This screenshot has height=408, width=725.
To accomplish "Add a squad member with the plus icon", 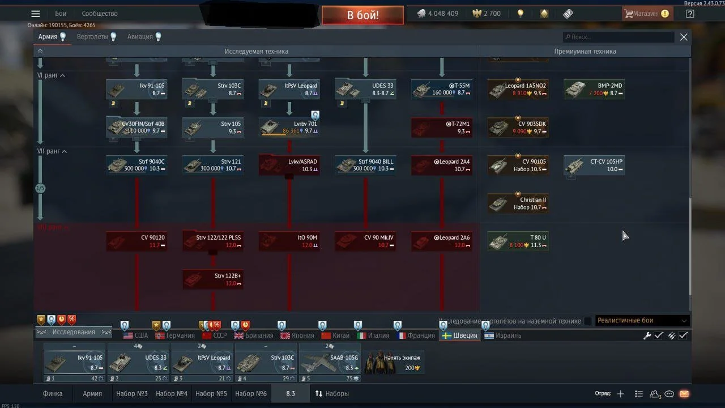I will click(x=620, y=394).
